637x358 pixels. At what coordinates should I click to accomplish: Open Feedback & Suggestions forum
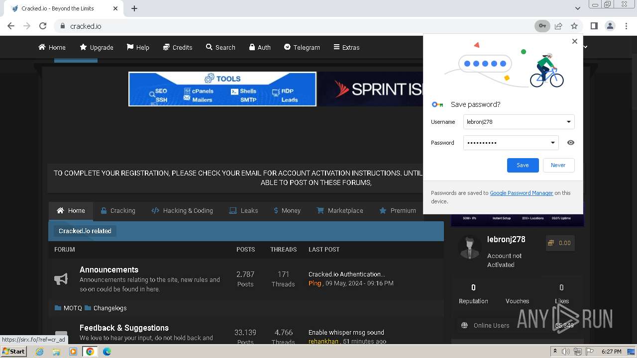(x=124, y=328)
